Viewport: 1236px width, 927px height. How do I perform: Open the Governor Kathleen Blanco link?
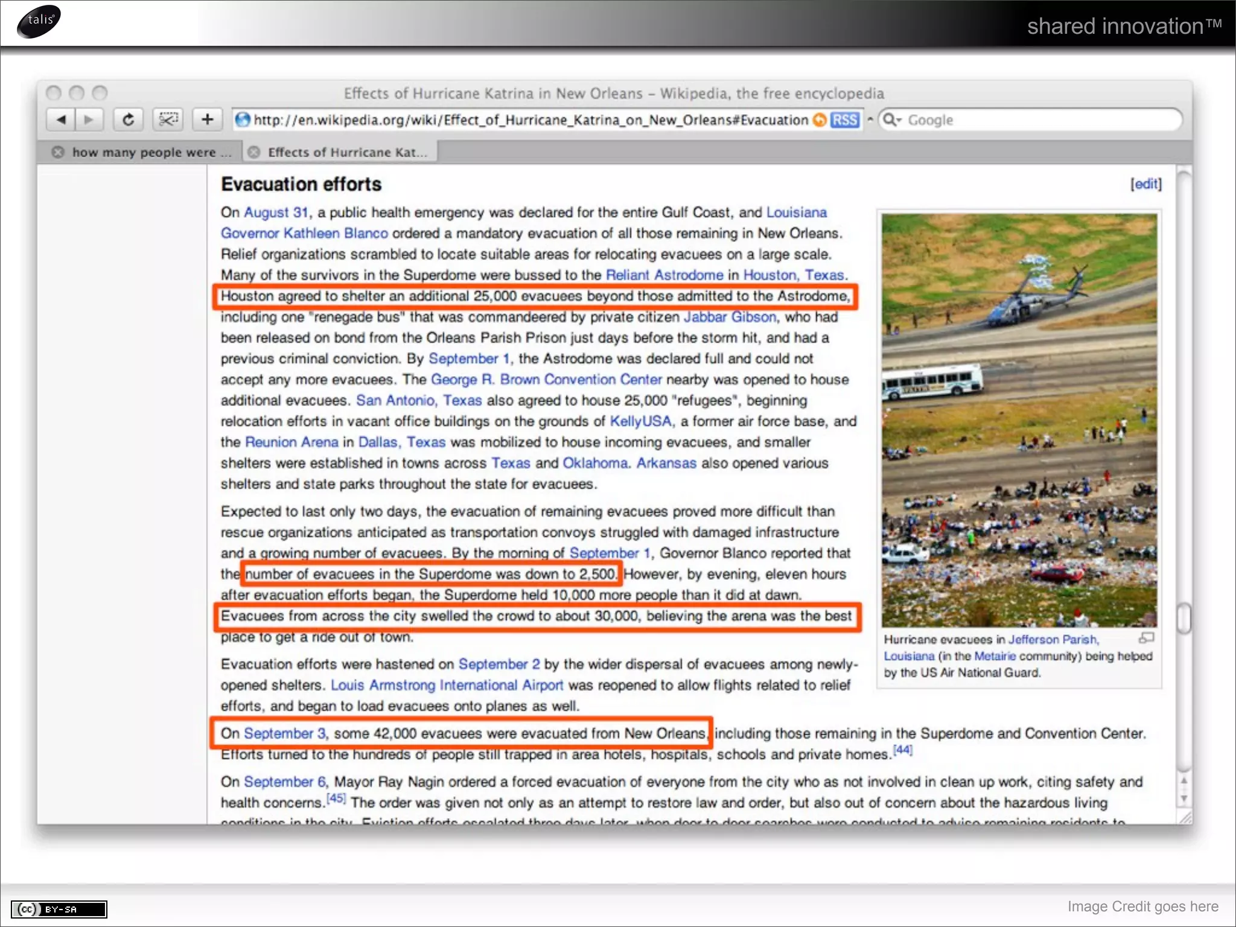point(304,233)
